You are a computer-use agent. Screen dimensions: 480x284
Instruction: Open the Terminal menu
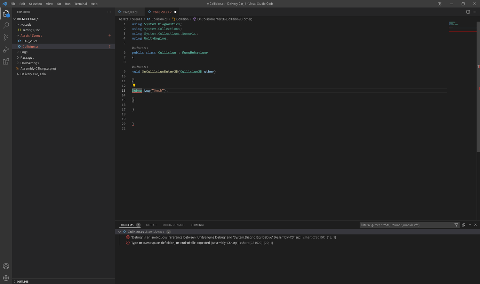coord(80,4)
